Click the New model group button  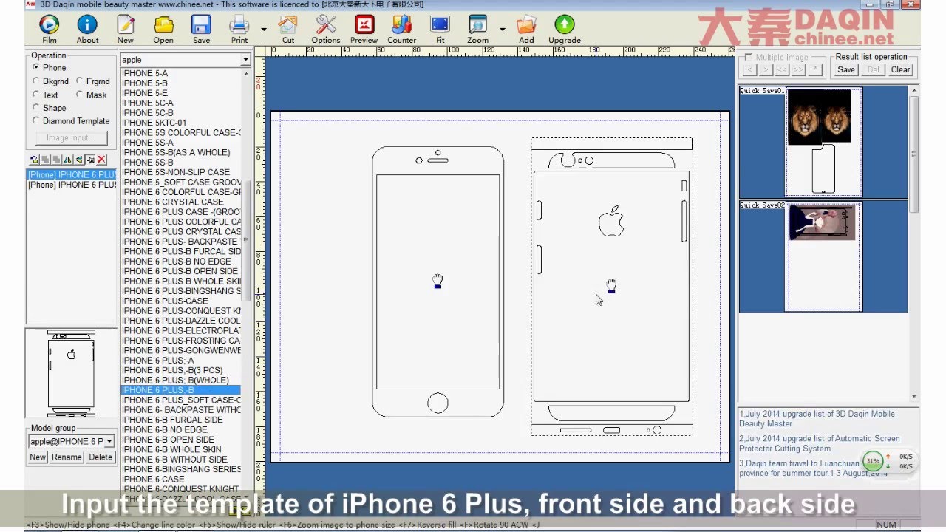[38, 457]
